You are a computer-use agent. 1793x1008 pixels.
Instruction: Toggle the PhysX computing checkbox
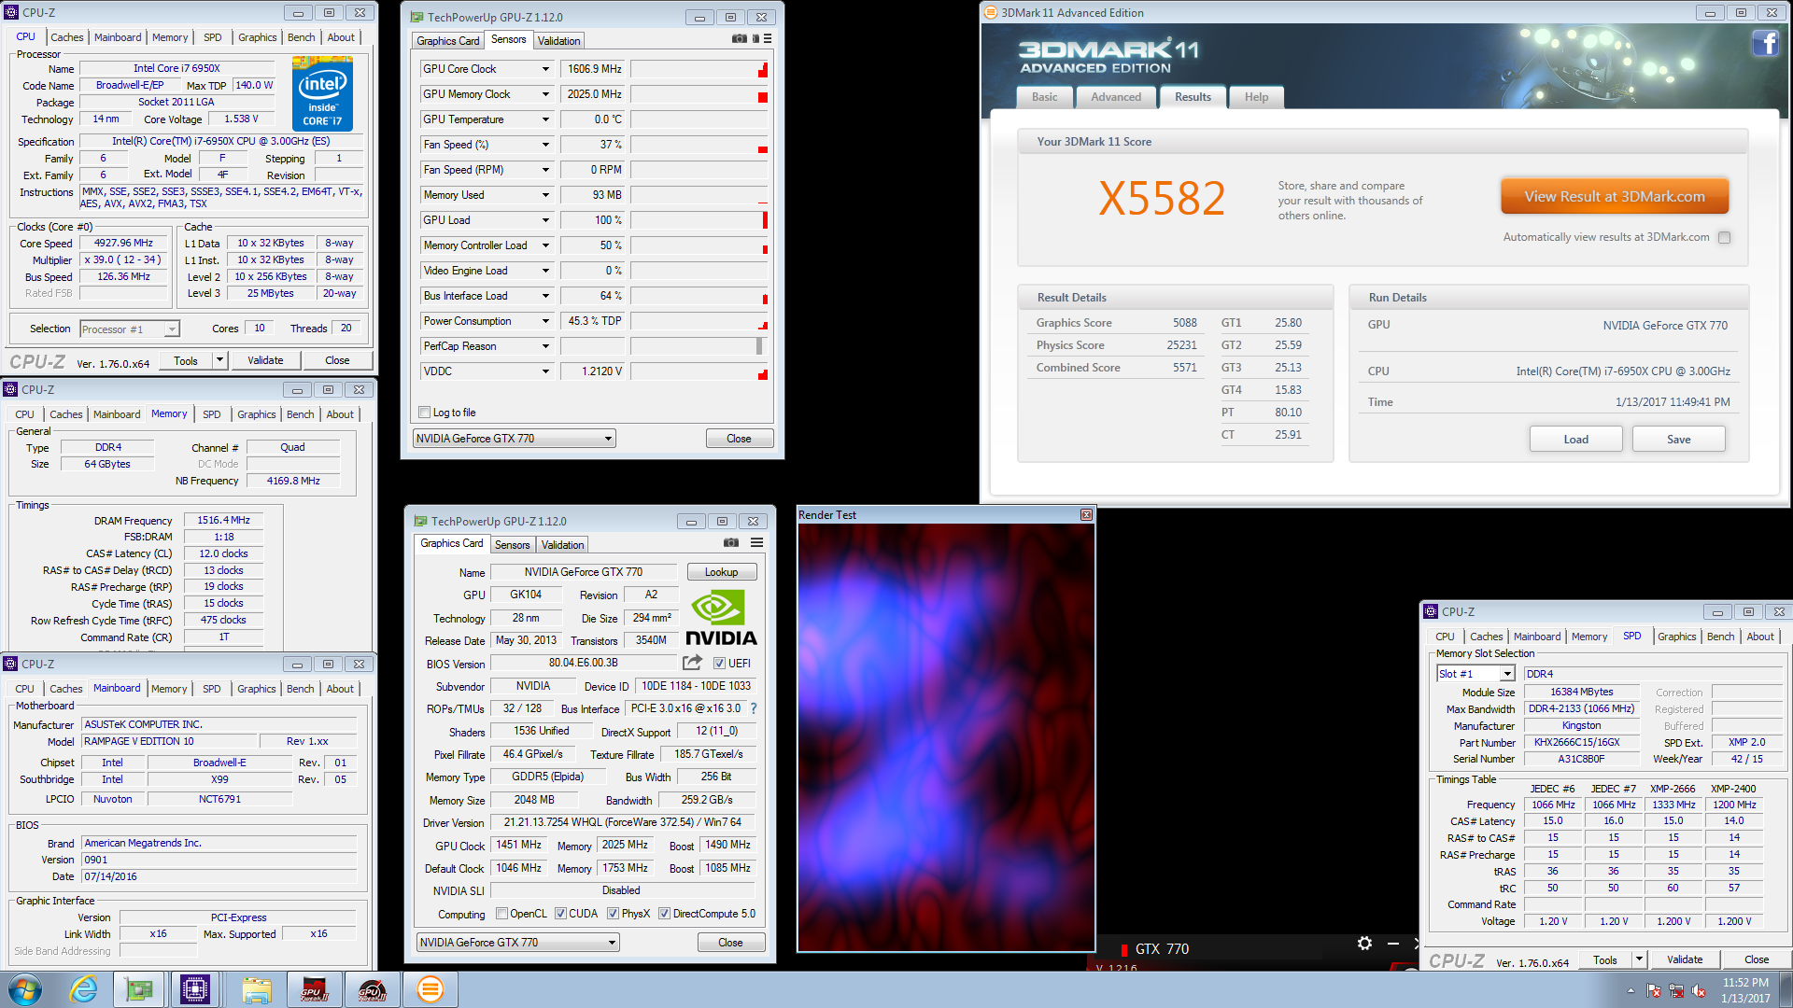point(613,914)
